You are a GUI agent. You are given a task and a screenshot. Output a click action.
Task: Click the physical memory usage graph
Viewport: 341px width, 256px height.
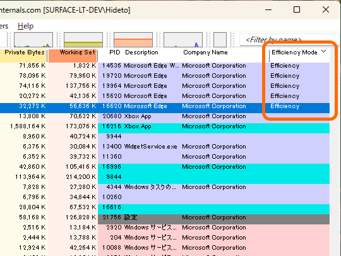tap(133, 40)
